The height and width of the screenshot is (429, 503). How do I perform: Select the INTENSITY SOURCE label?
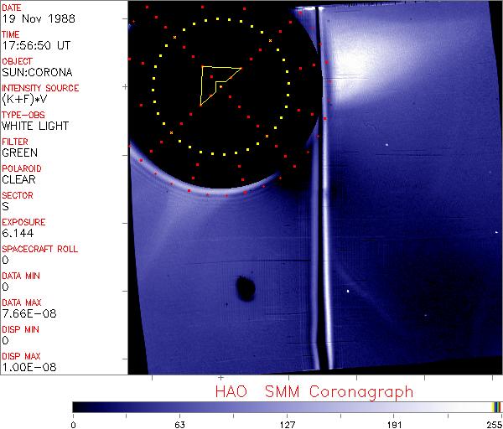pyautogui.click(x=40, y=88)
